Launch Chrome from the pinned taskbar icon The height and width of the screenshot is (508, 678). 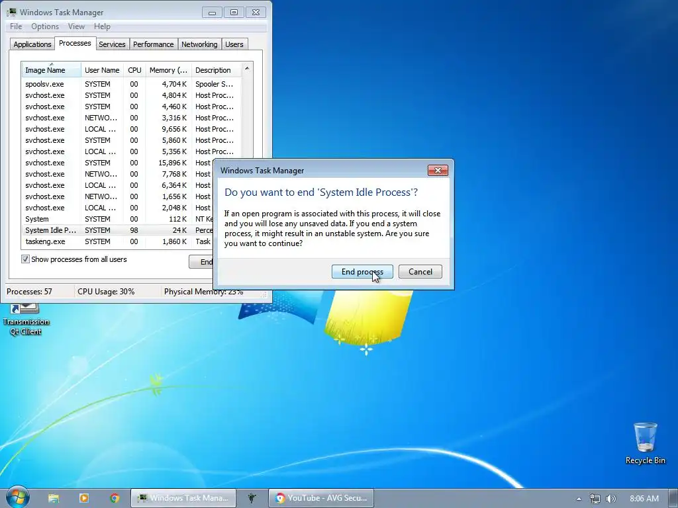pyautogui.click(x=115, y=498)
